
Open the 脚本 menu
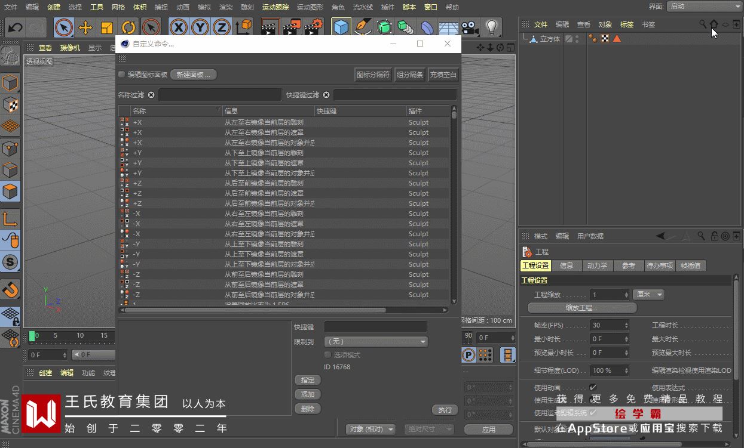click(x=409, y=7)
